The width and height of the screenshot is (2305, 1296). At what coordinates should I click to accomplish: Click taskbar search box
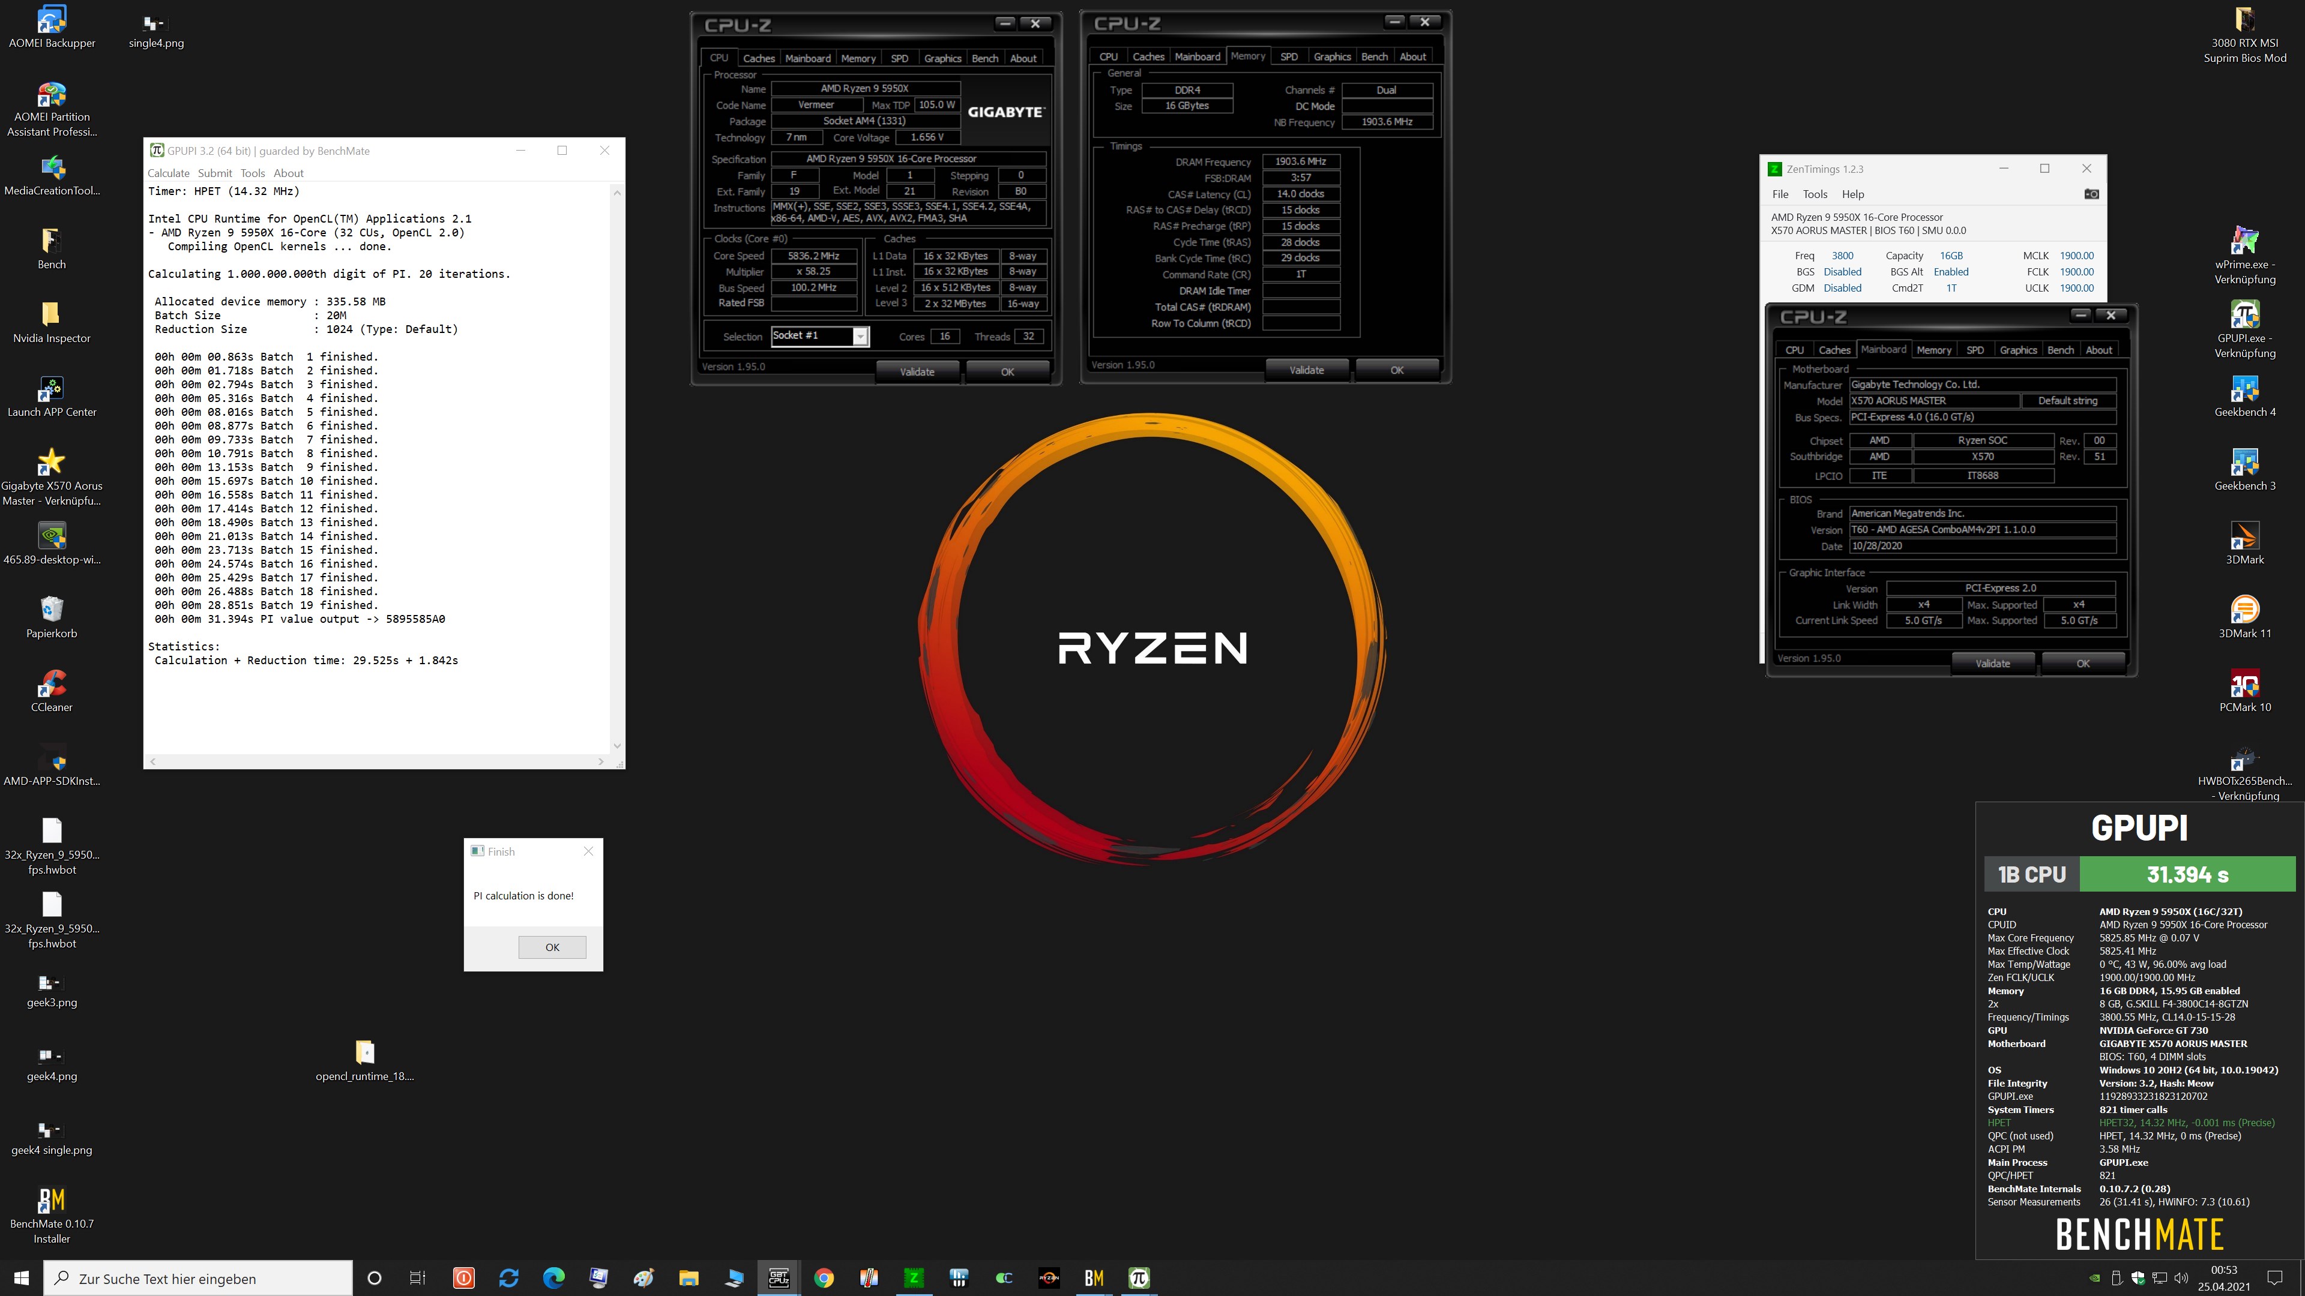197,1278
